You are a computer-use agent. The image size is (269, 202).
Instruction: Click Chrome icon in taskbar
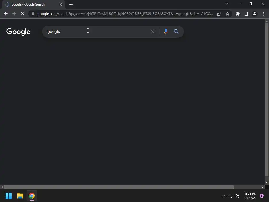tap(32, 196)
